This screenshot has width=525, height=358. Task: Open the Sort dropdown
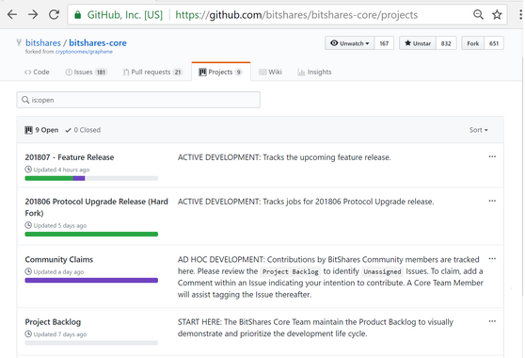[478, 130]
